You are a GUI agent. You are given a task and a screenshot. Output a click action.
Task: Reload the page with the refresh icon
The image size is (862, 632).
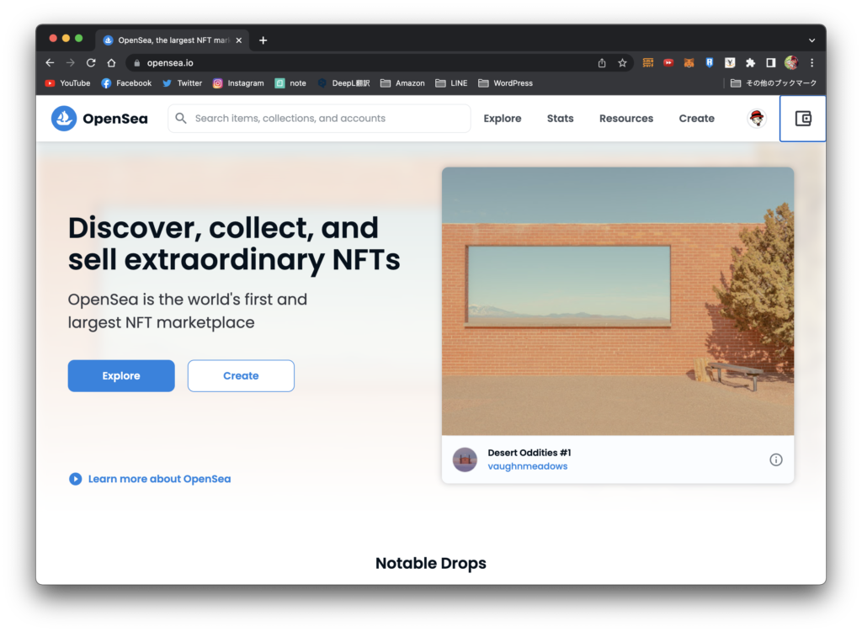pyautogui.click(x=91, y=62)
